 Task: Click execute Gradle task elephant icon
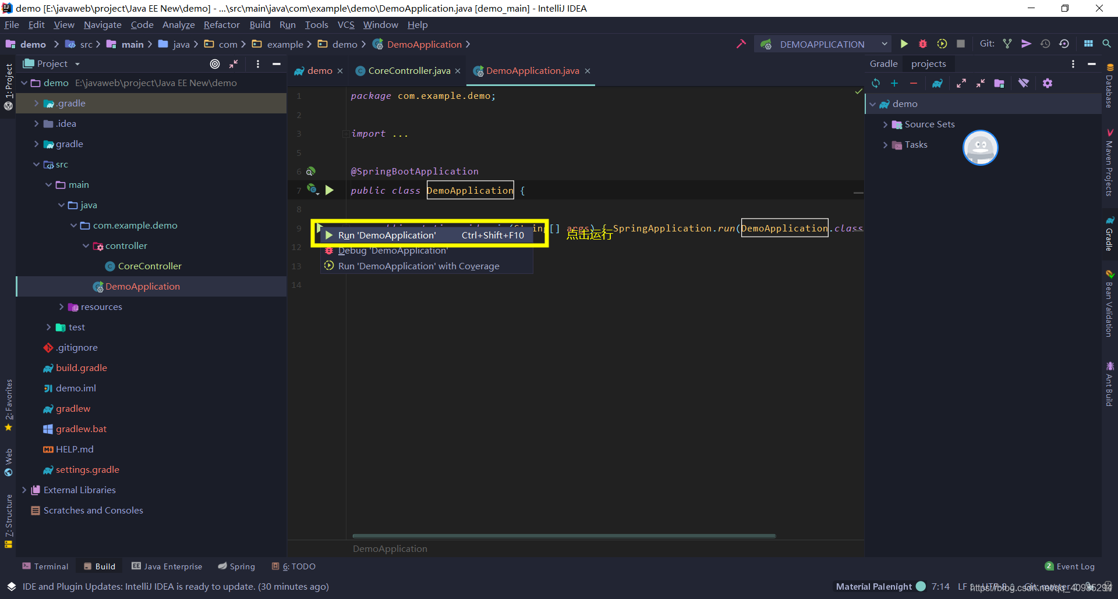pyautogui.click(x=937, y=84)
